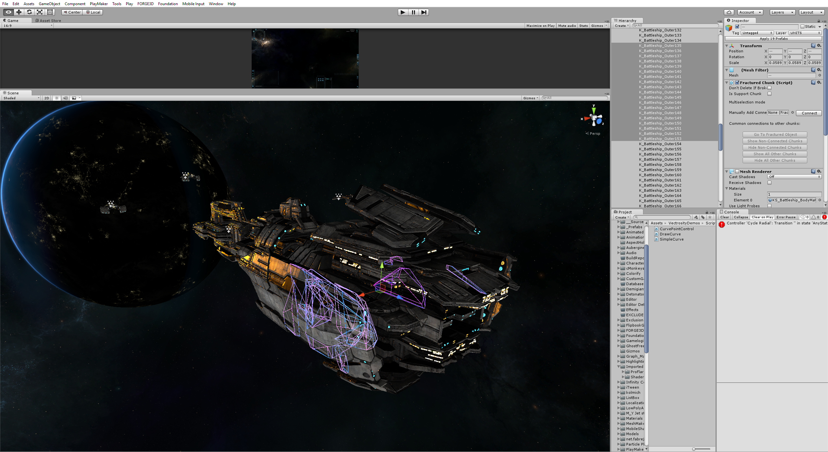Toggle the 2D scene view button
828x452 pixels.
coord(47,98)
